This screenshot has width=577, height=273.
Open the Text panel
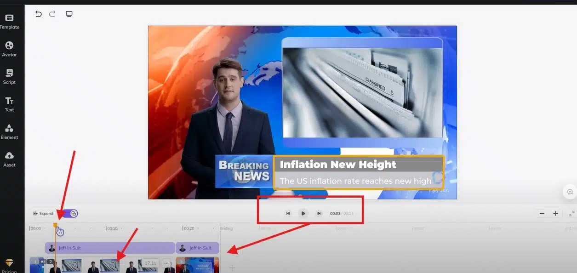[9, 103]
